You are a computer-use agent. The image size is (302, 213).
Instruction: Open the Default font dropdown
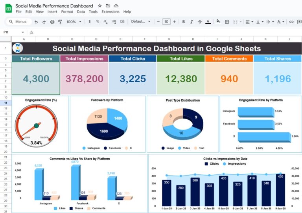click(x=141, y=22)
